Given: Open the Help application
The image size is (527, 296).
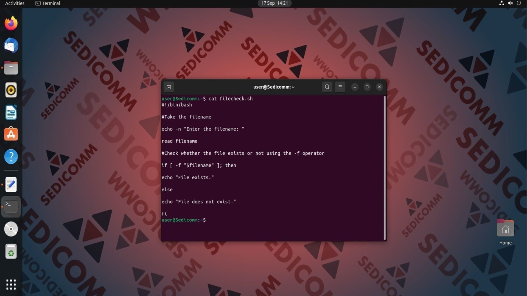Looking at the screenshot, I should pyautogui.click(x=11, y=156).
